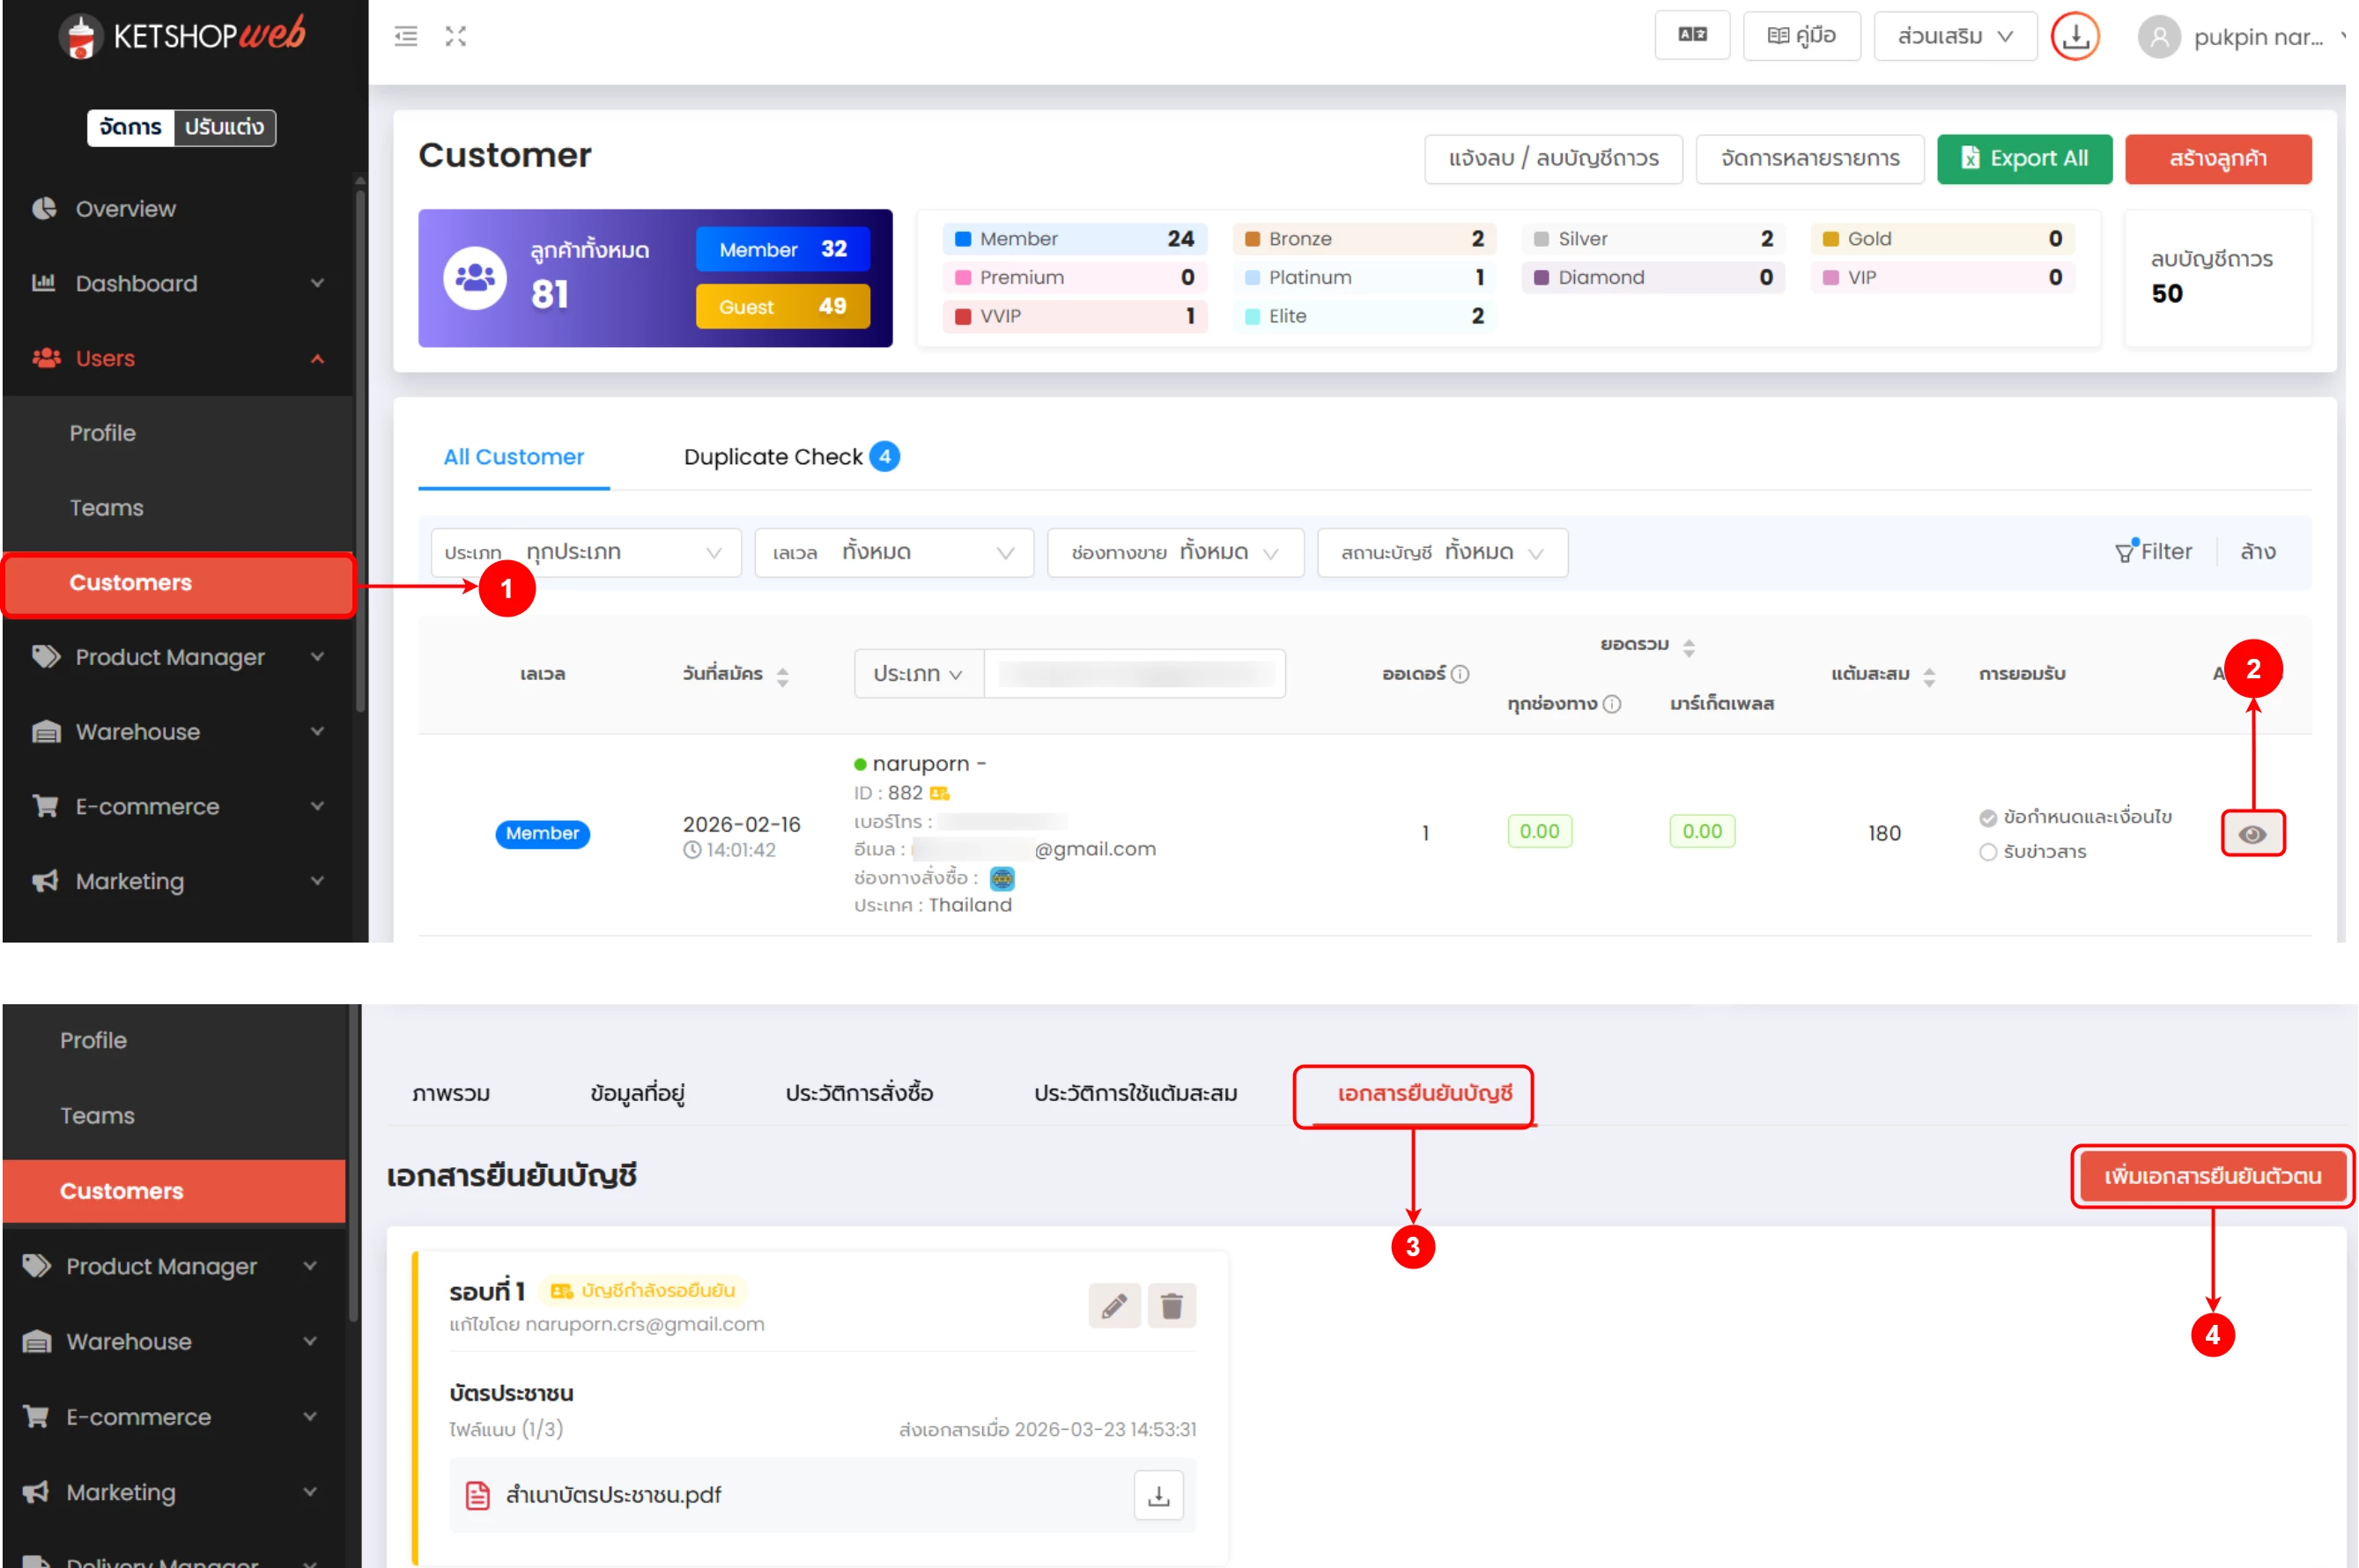Open the ประวัติการสั่งซื้อ tab

(x=859, y=1093)
